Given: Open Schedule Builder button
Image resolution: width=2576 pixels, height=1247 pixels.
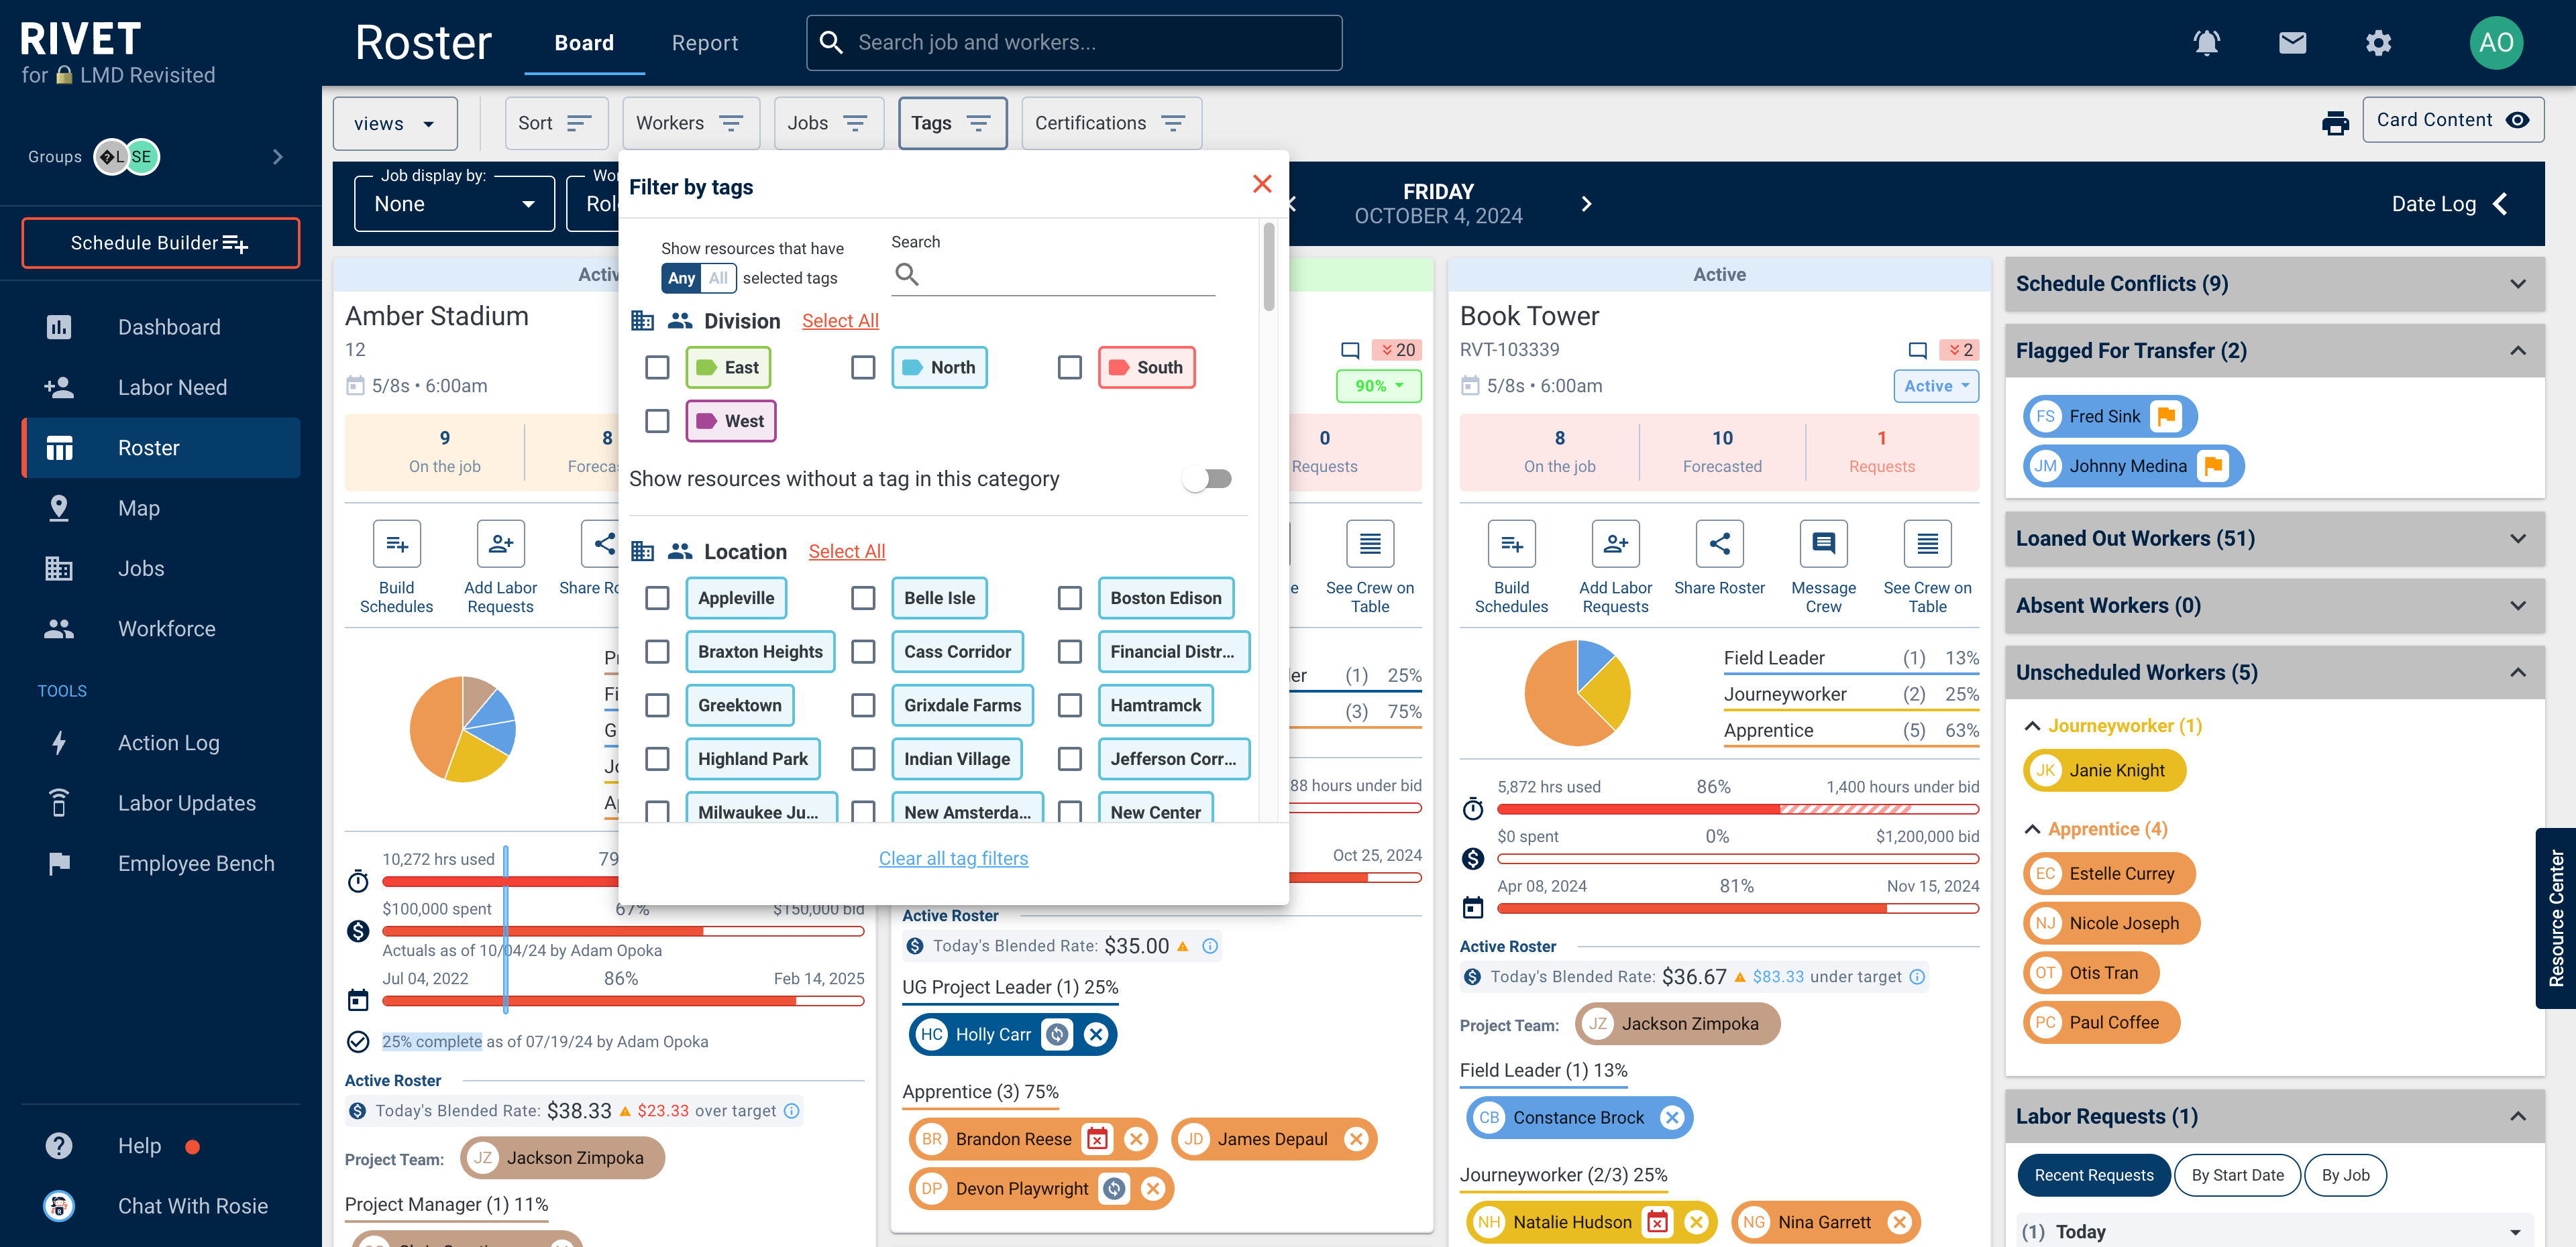Looking at the screenshot, I should pos(160,243).
